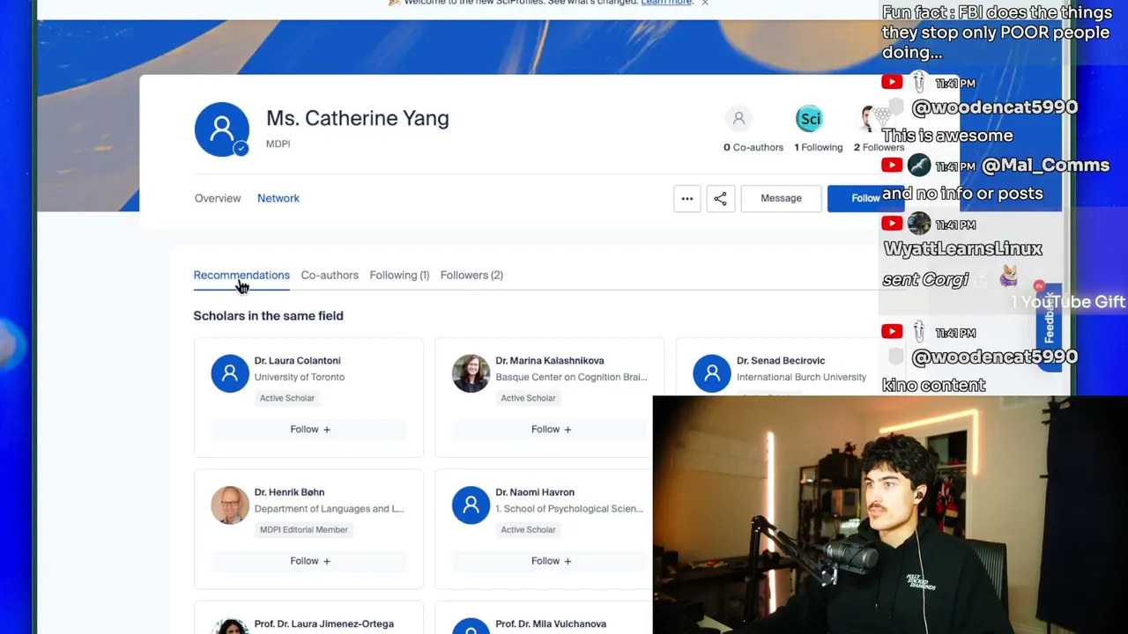Open the Recommendations sub-tab
Image resolution: width=1128 pixels, height=634 pixels.
(x=241, y=275)
